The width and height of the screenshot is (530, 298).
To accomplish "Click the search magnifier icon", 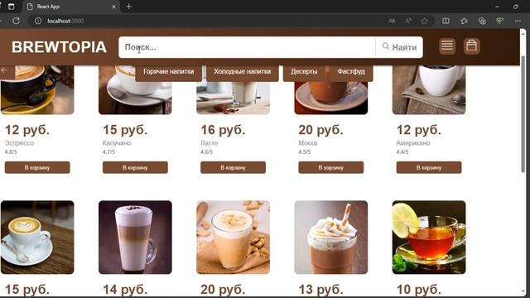I will pyautogui.click(x=386, y=46).
